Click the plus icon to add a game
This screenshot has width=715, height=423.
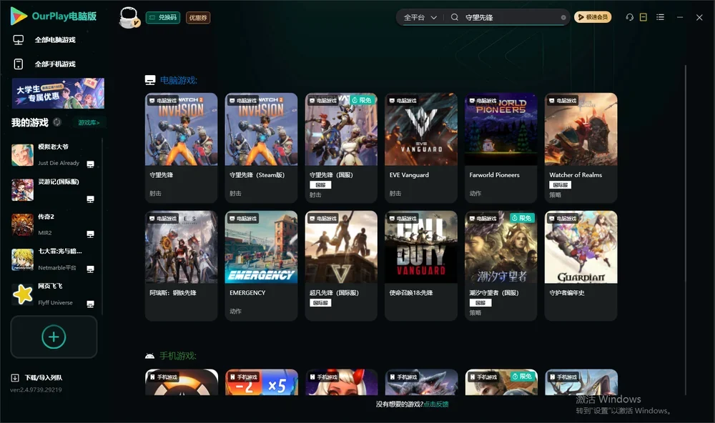[54, 337]
